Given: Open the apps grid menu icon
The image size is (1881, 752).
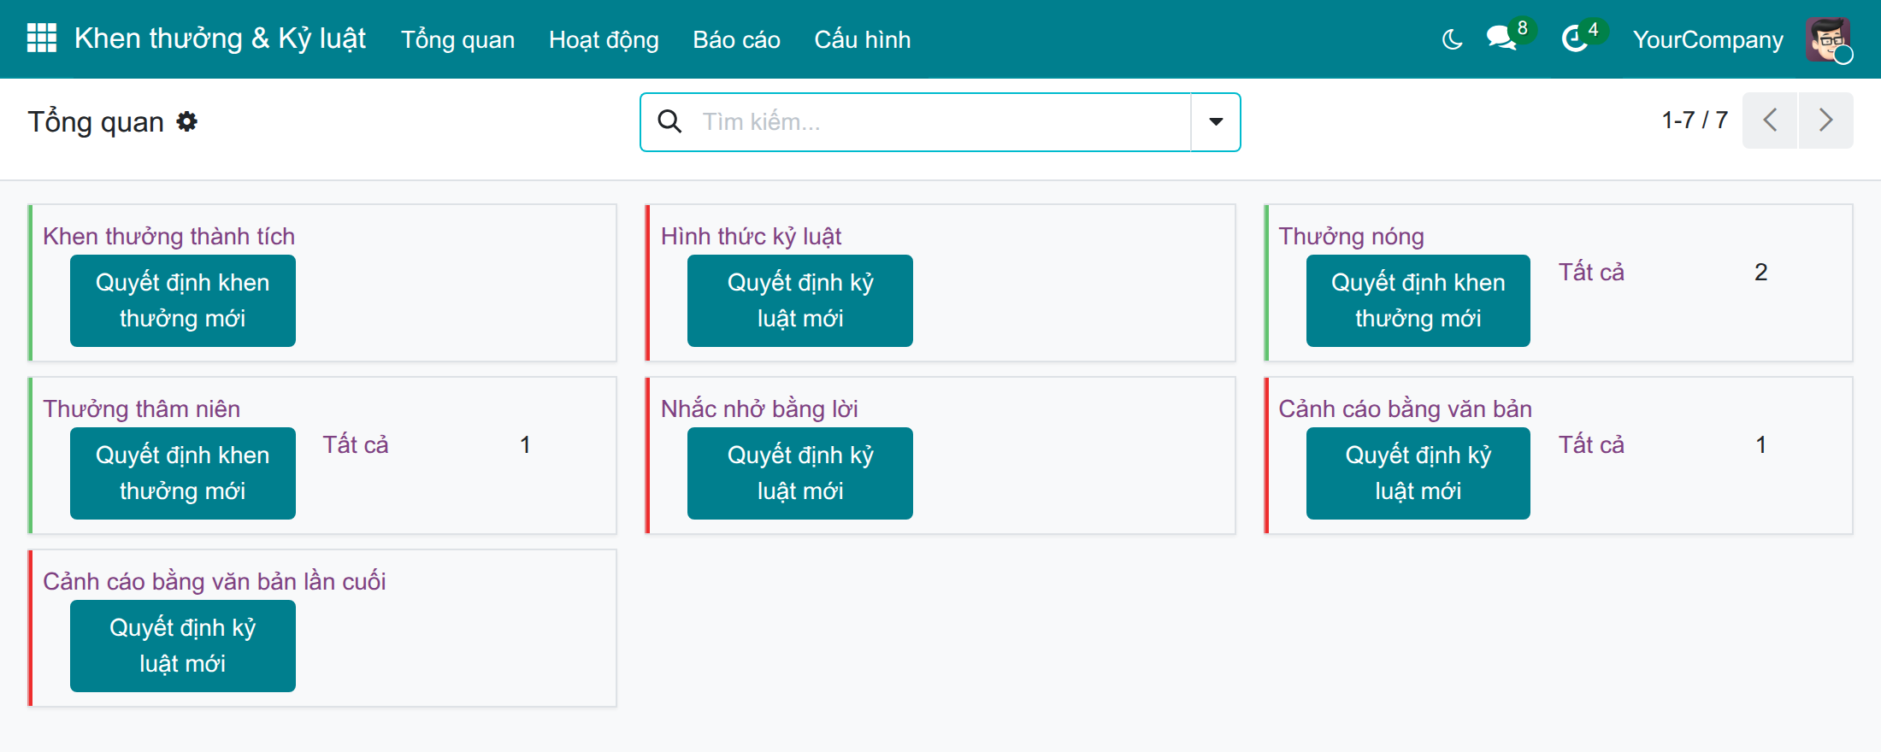Looking at the screenshot, I should click(x=42, y=38).
